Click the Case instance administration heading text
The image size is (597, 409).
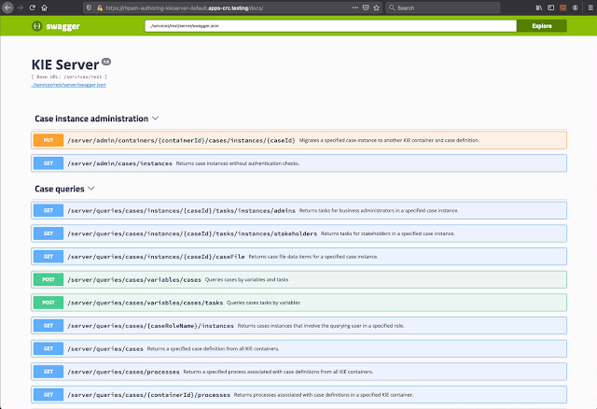[x=91, y=119]
